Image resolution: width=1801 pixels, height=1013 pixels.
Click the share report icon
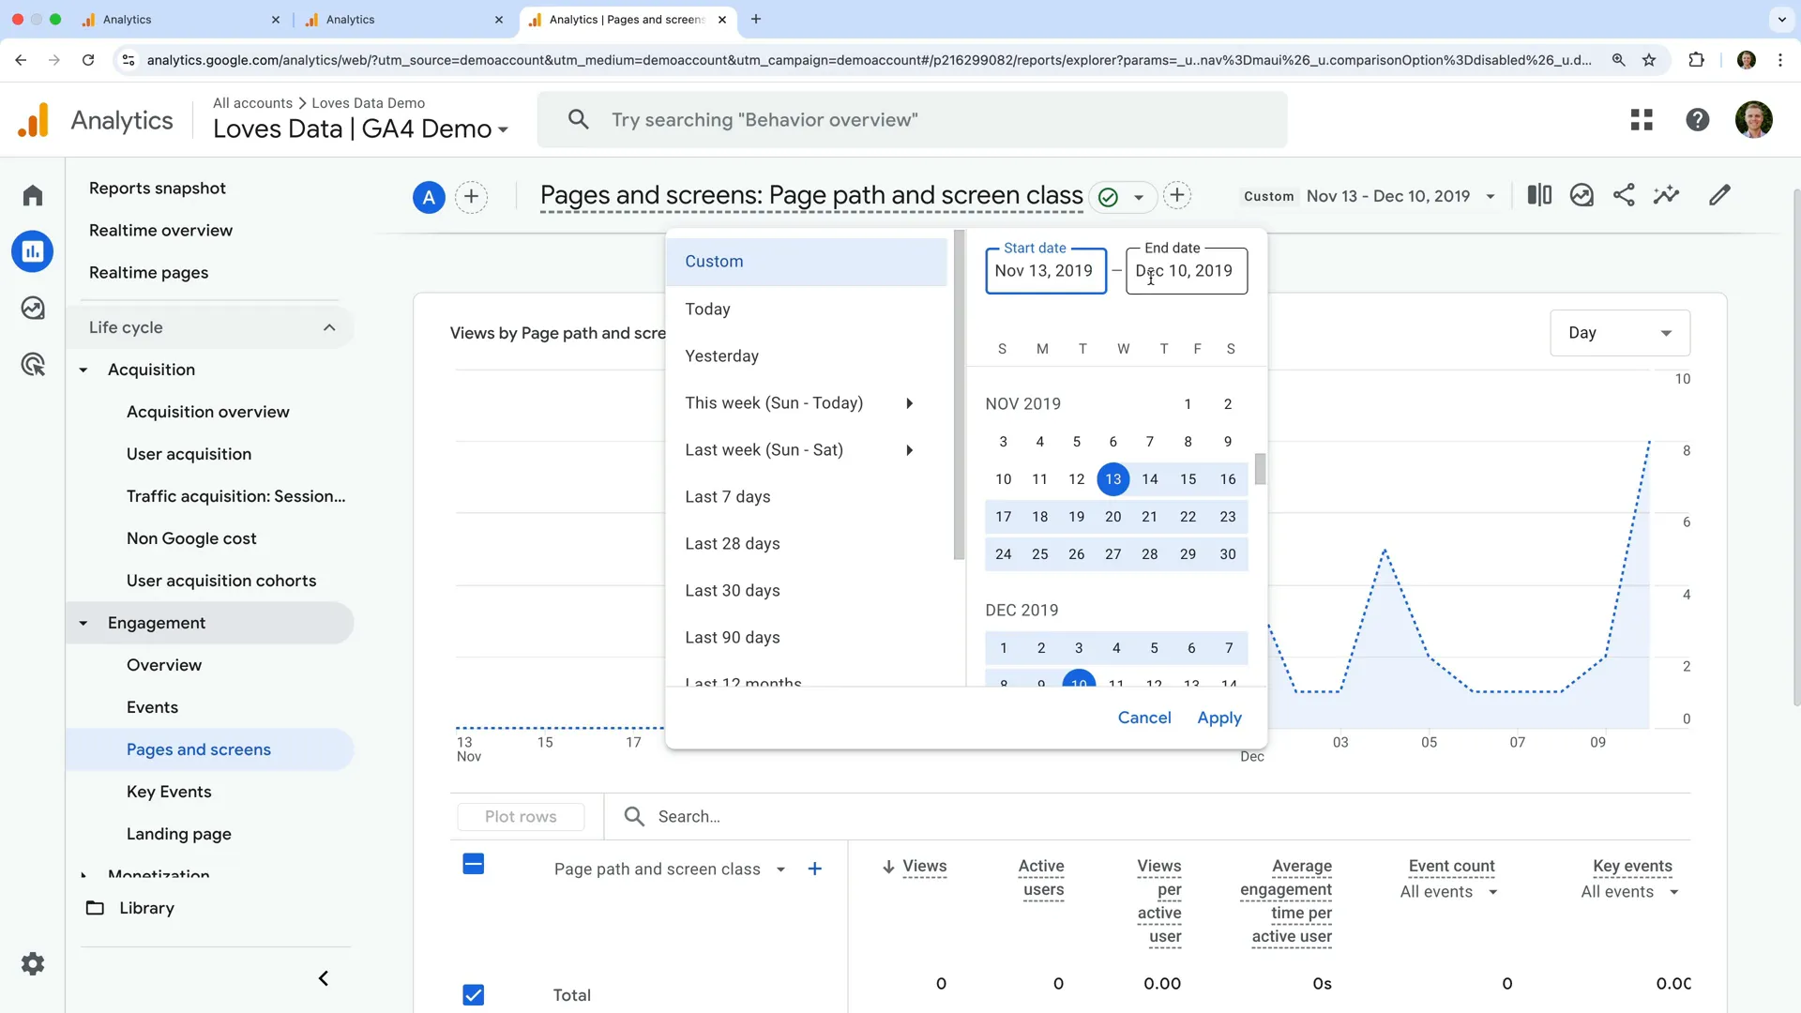click(1625, 195)
